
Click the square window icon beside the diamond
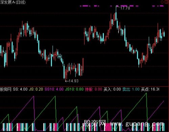[x=167, y=2]
